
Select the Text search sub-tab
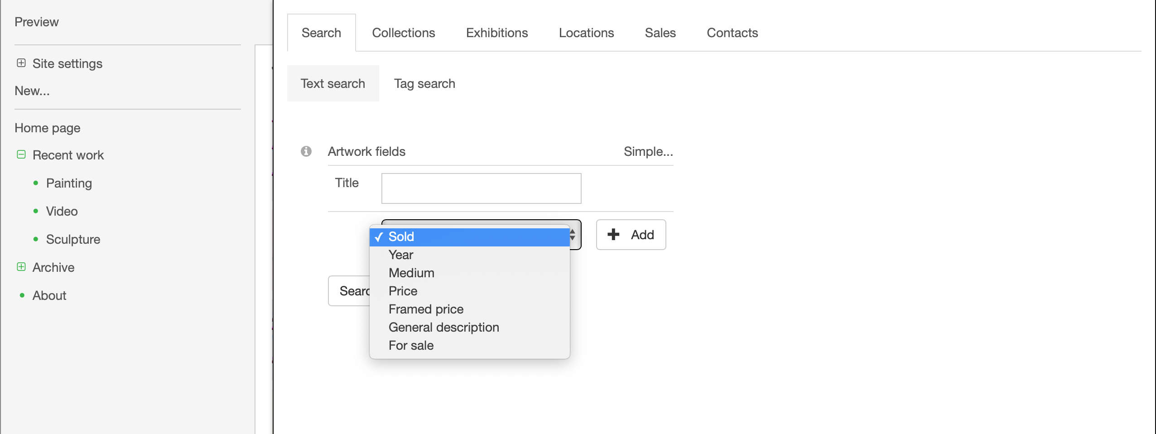coord(333,83)
